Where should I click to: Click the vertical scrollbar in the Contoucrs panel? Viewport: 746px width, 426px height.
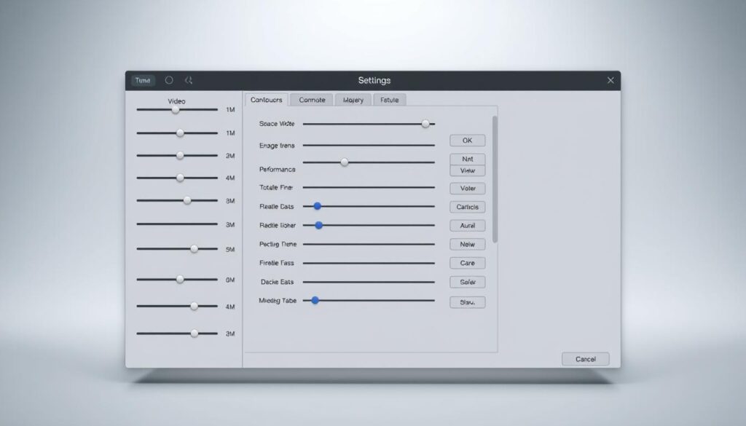(x=495, y=179)
